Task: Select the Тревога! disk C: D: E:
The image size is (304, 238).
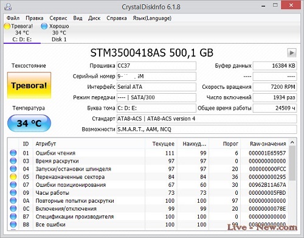Action: 22,33
